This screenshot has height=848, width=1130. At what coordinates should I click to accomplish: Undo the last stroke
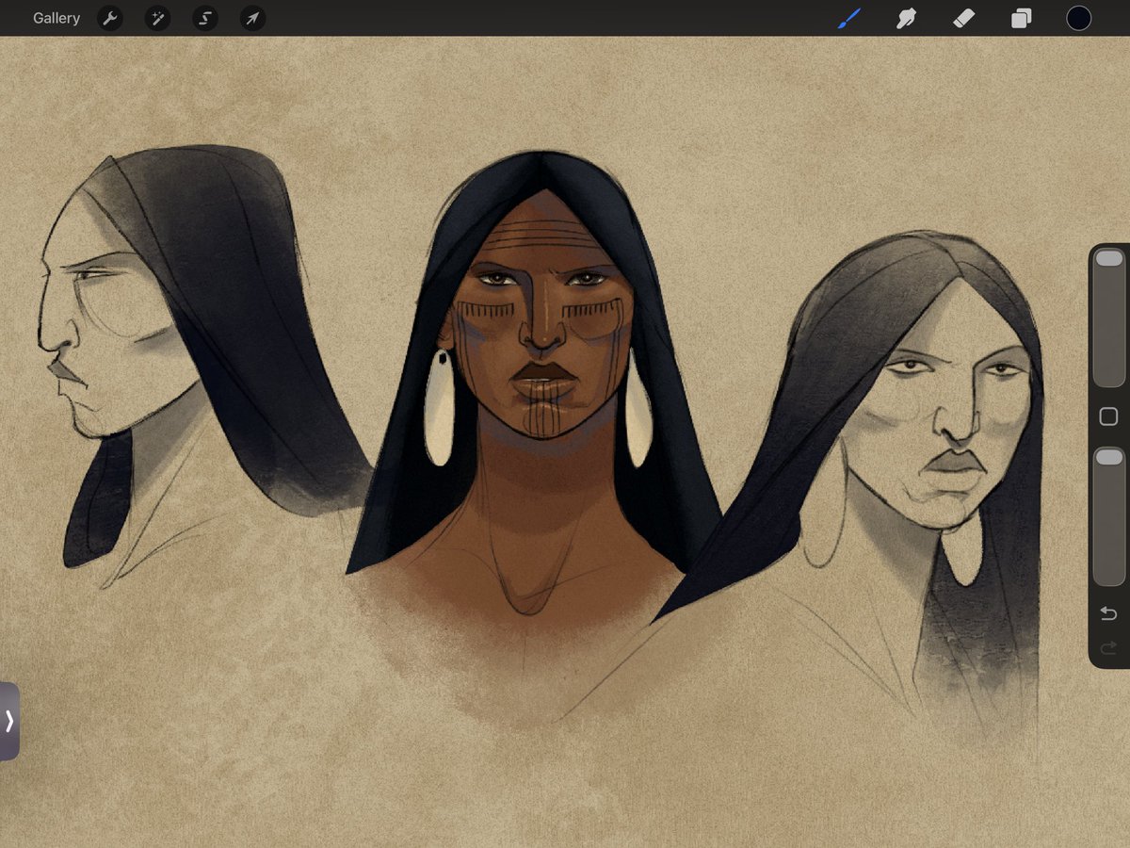click(1108, 614)
